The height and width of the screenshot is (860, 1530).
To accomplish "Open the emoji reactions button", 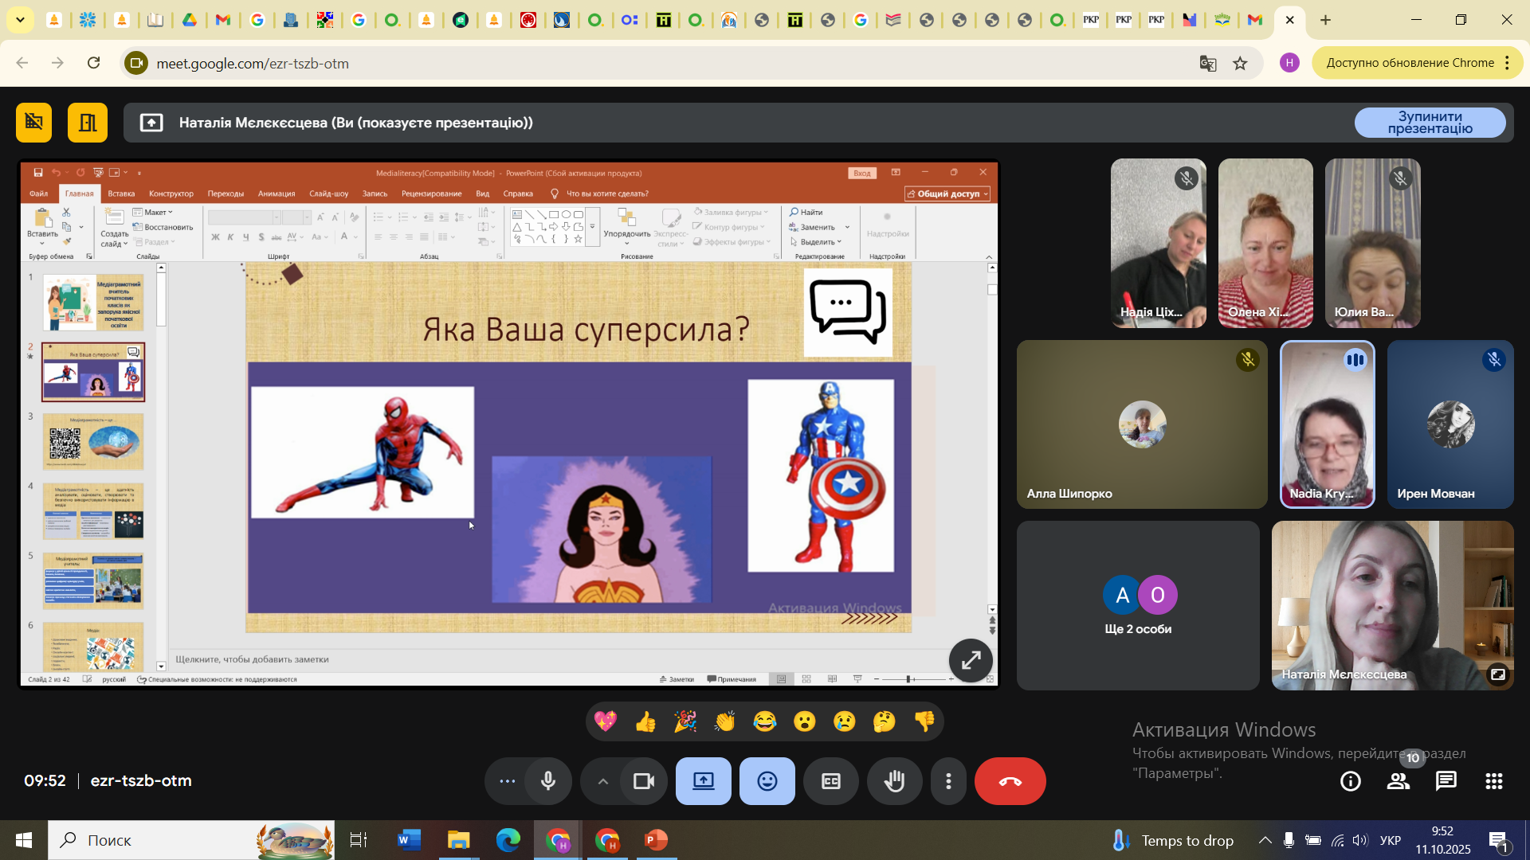I will [x=767, y=781].
